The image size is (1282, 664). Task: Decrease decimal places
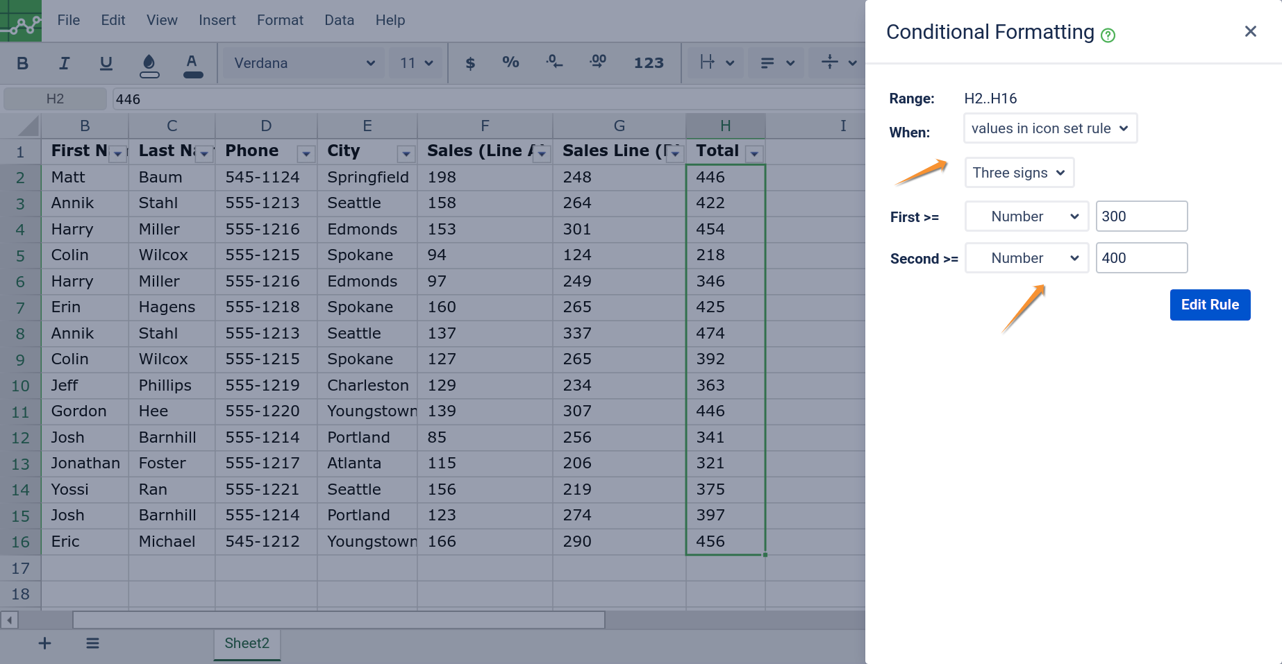[553, 62]
